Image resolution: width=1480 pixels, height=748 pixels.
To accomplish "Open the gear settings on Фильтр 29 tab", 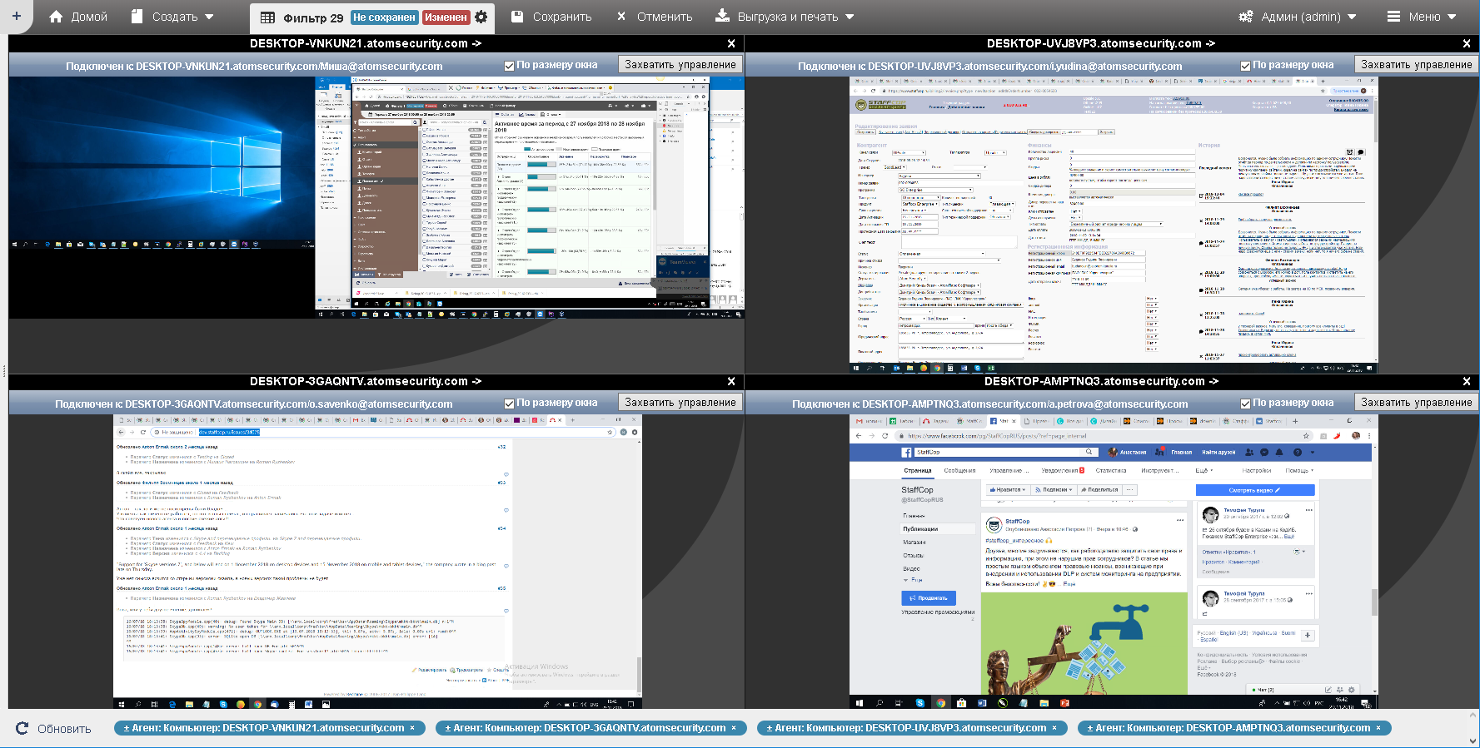I will [481, 17].
